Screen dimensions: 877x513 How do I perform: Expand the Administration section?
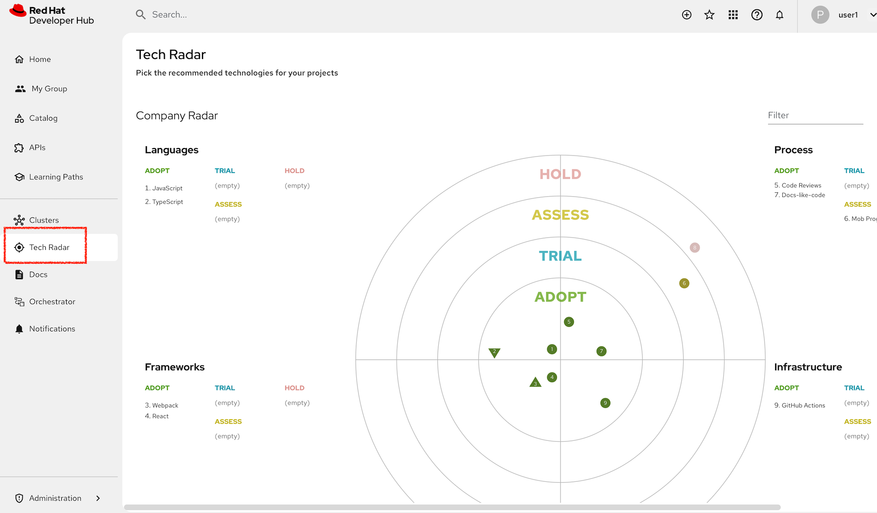[x=55, y=498]
